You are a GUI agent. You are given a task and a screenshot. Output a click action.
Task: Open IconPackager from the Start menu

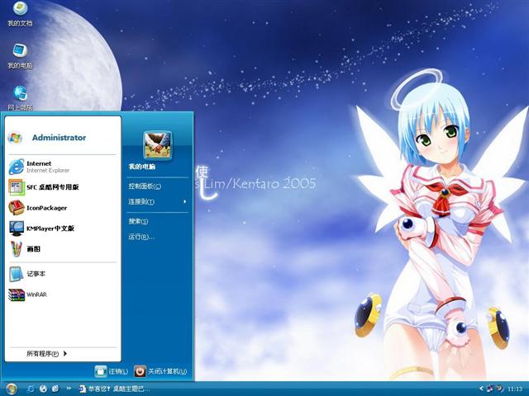45,208
